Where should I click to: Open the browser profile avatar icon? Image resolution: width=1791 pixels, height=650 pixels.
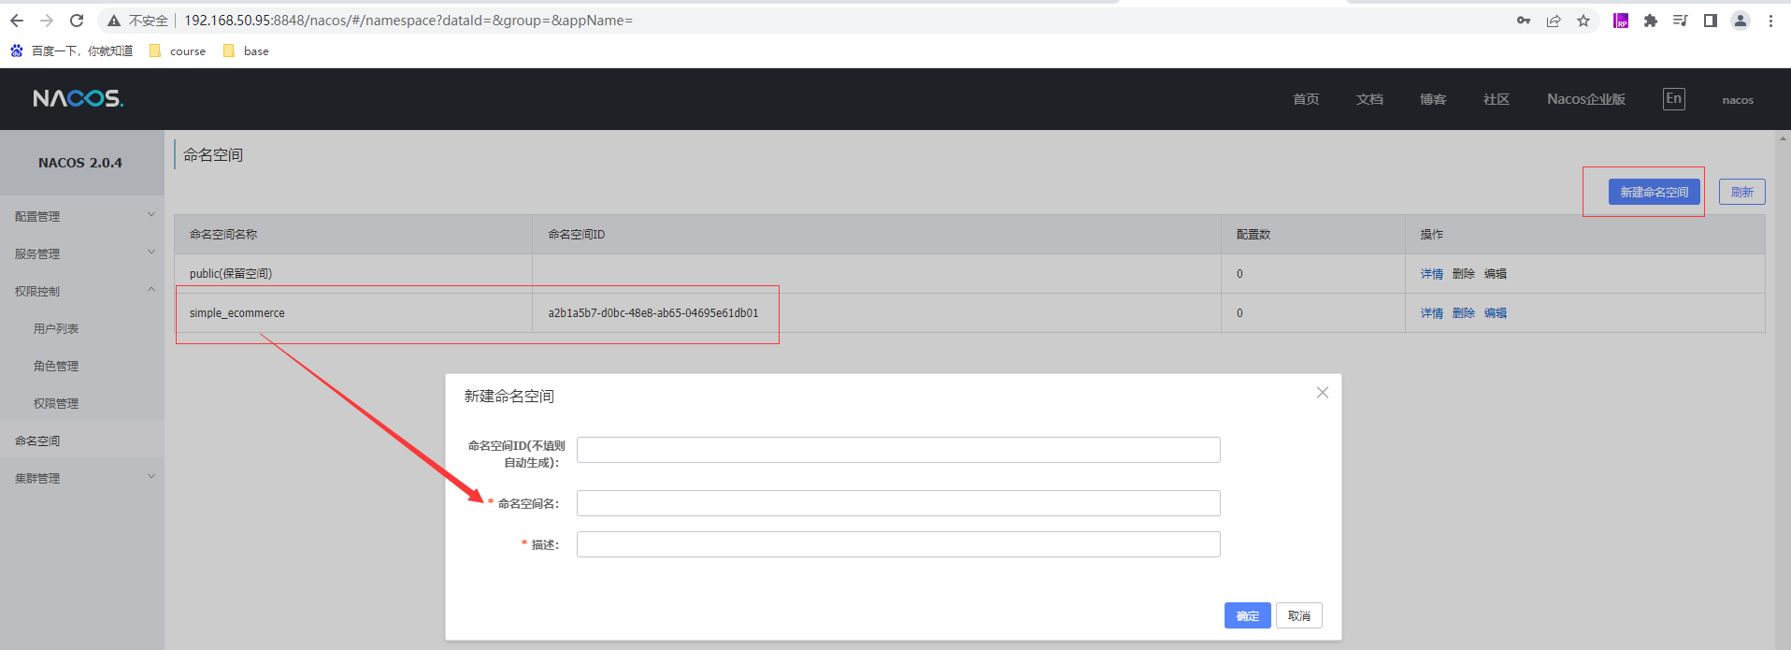(x=1741, y=21)
